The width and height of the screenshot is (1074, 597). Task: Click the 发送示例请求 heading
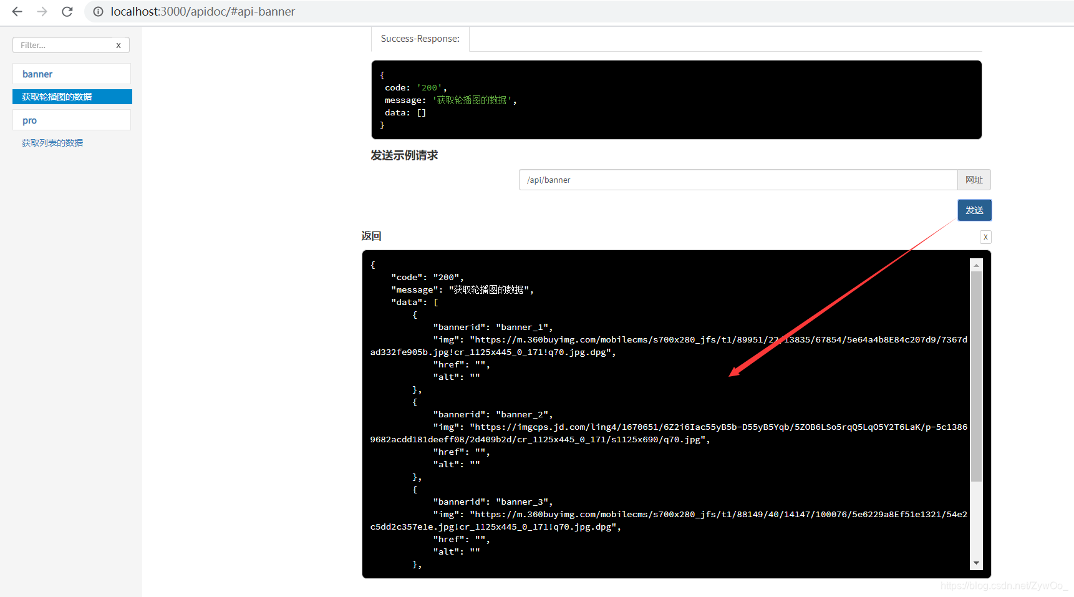404,155
